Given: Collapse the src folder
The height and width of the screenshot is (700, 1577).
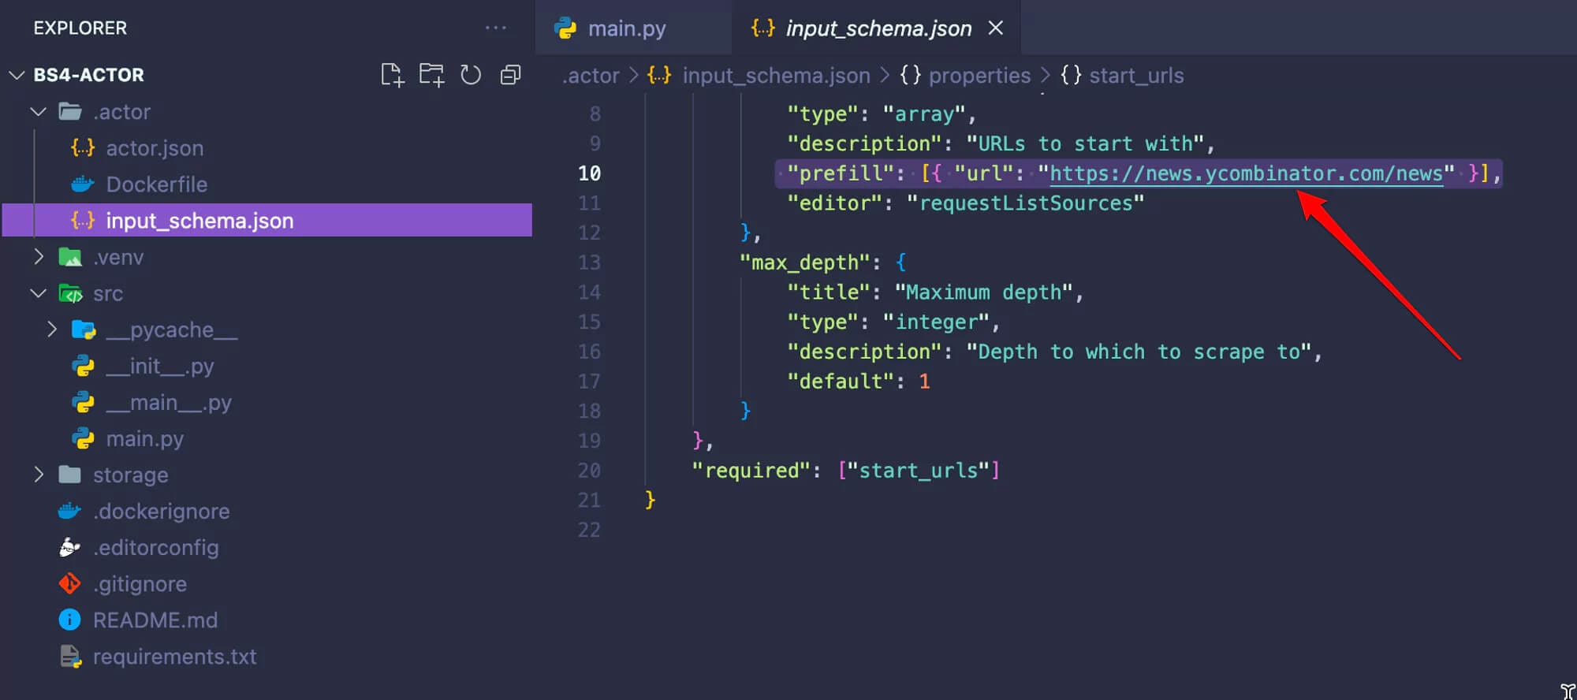Looking at the screenshot, I should 38,293.
